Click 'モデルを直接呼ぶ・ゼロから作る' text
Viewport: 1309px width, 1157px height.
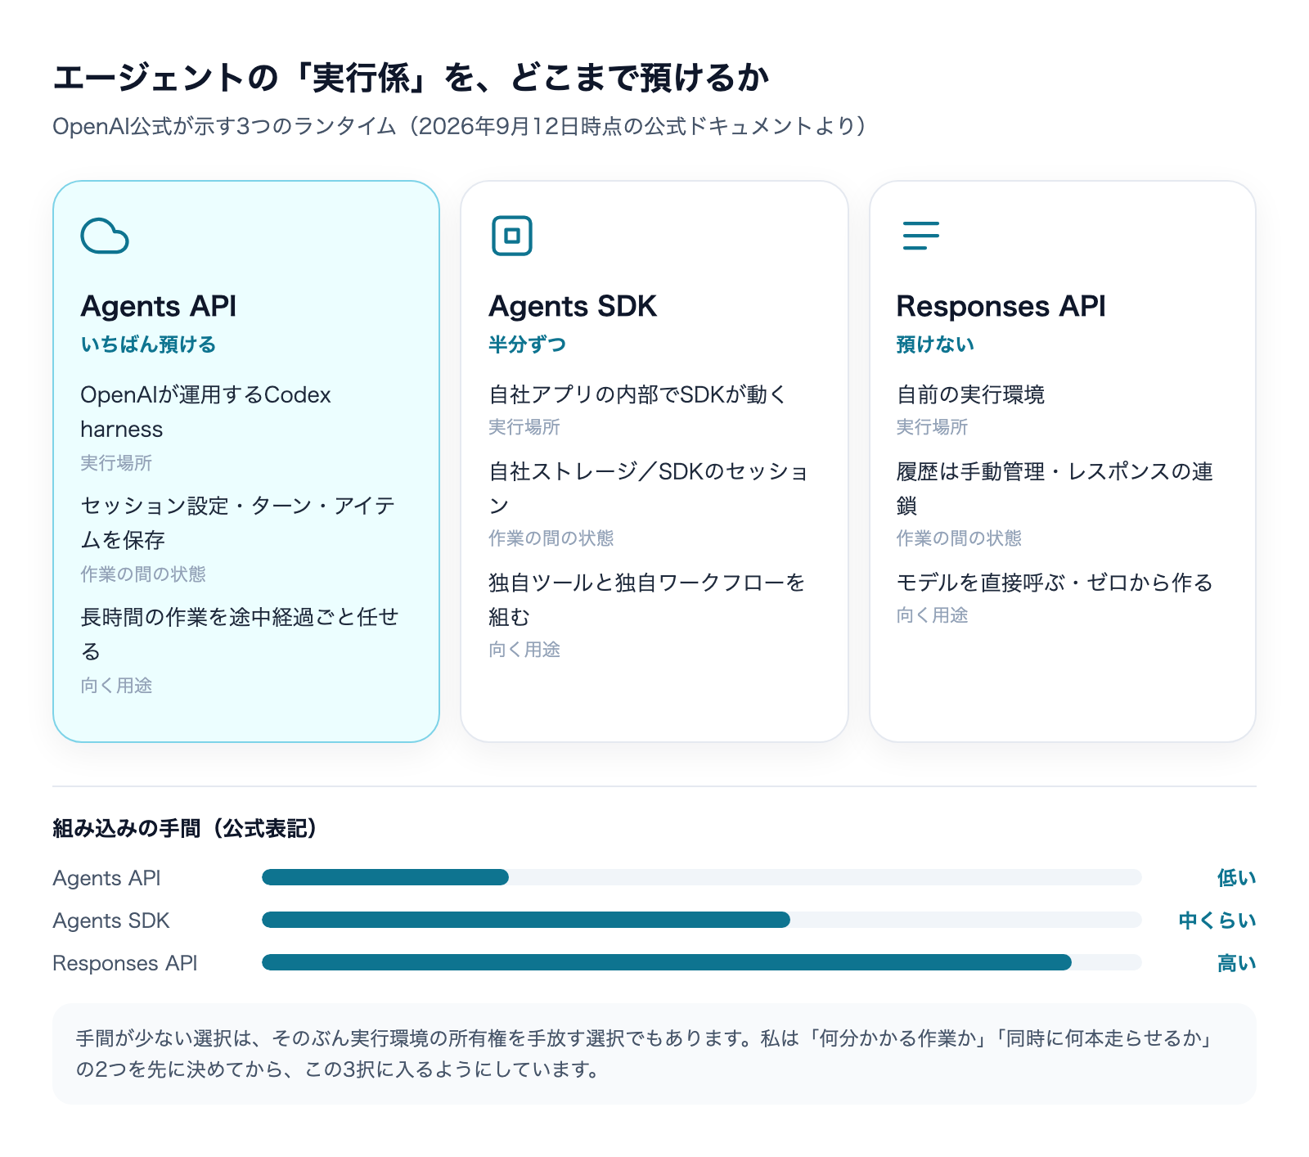tap(1055, 583)
